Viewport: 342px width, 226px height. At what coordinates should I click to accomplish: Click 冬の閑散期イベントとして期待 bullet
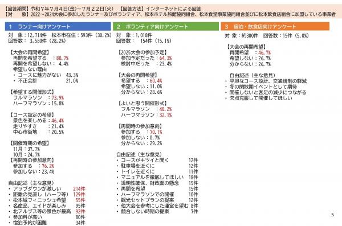coord(261,87)
